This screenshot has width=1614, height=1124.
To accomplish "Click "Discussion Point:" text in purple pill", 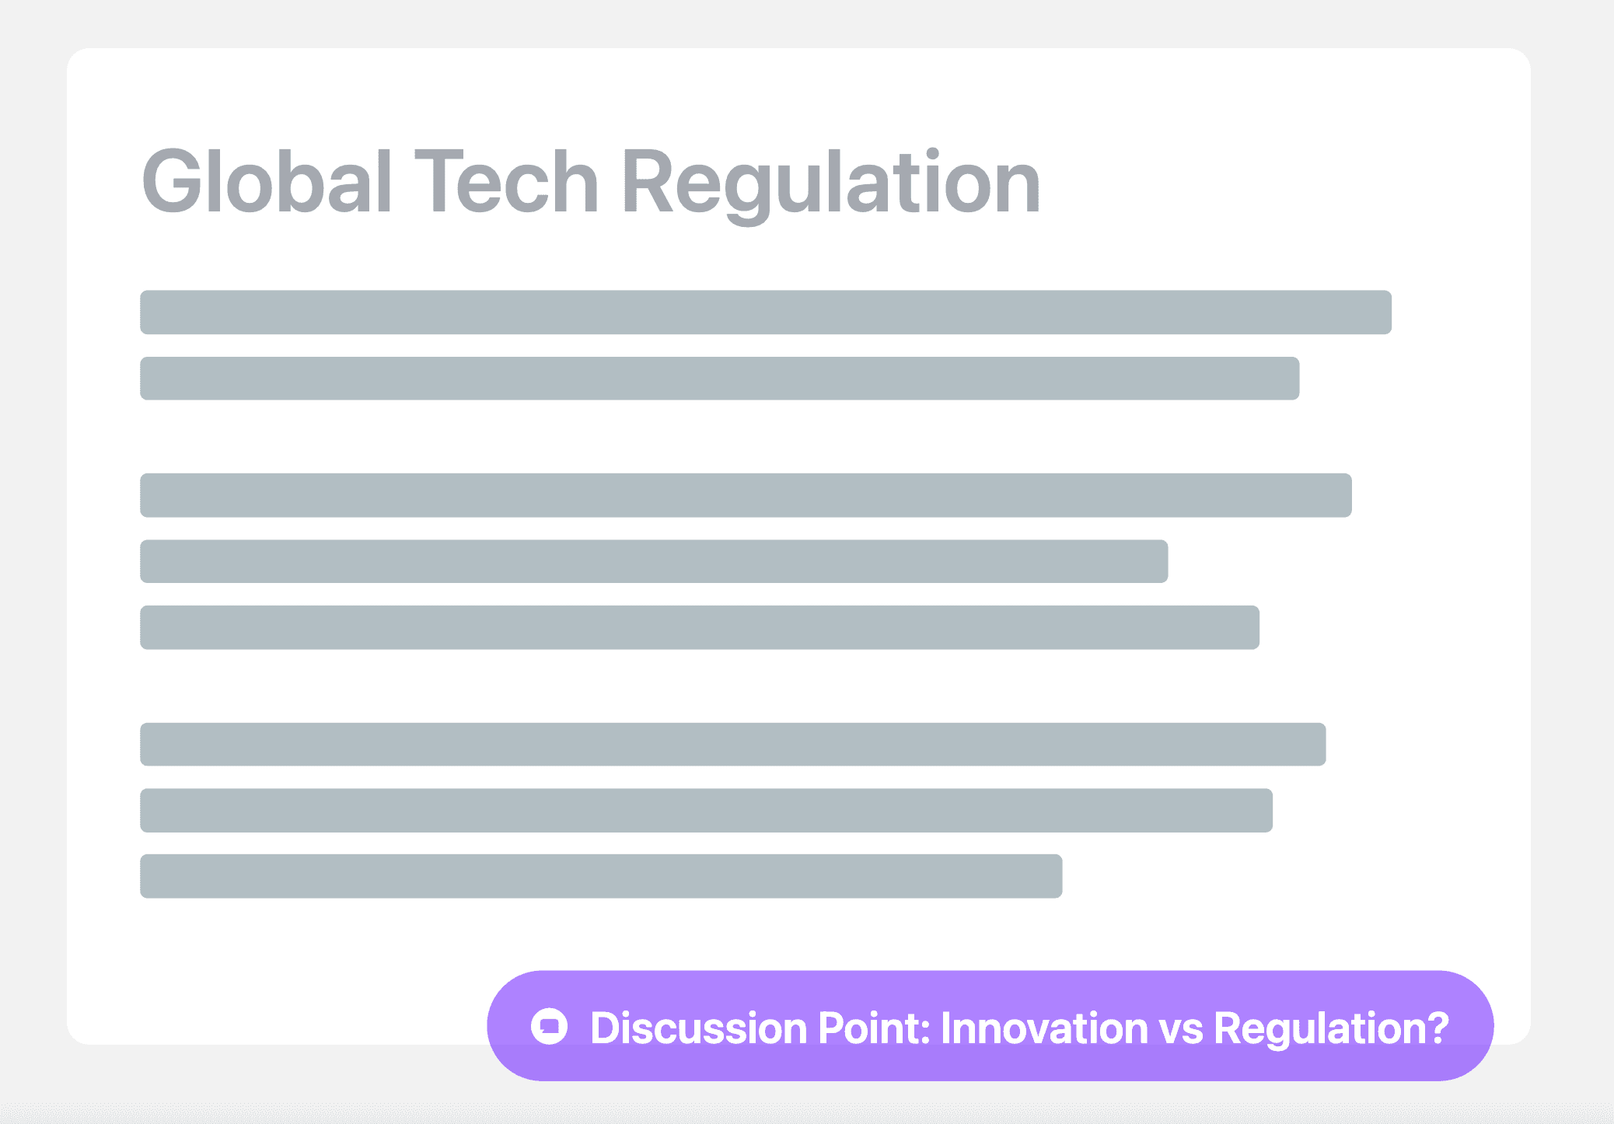I will click(x=760, y=1028).
